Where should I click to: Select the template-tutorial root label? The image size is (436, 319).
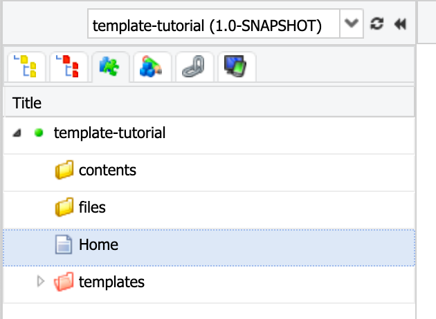(109, 133)
